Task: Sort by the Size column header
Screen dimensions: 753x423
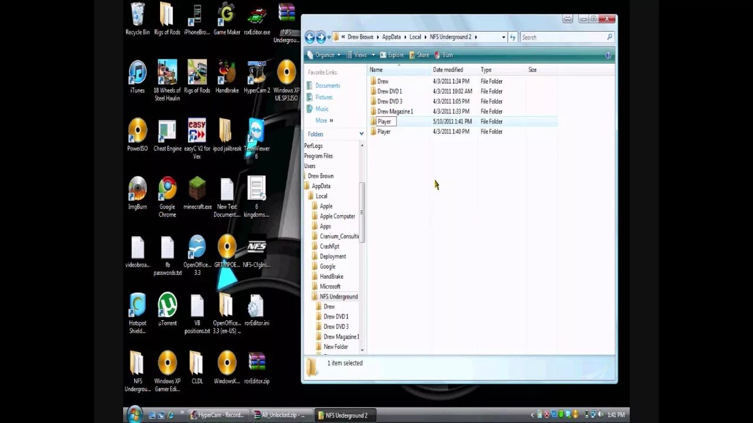Action: click(x=541, y=69)
